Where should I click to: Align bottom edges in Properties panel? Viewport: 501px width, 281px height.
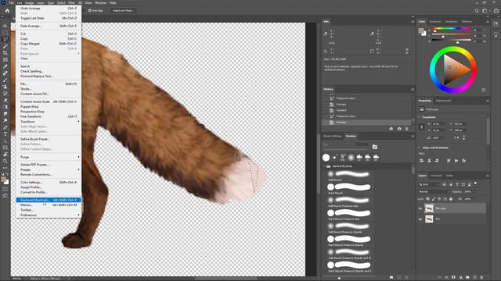pyautogui.click(x=464, y=161)
